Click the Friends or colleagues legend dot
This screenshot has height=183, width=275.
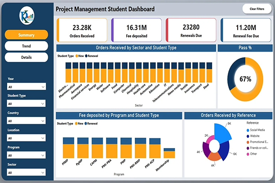[248, 148]
